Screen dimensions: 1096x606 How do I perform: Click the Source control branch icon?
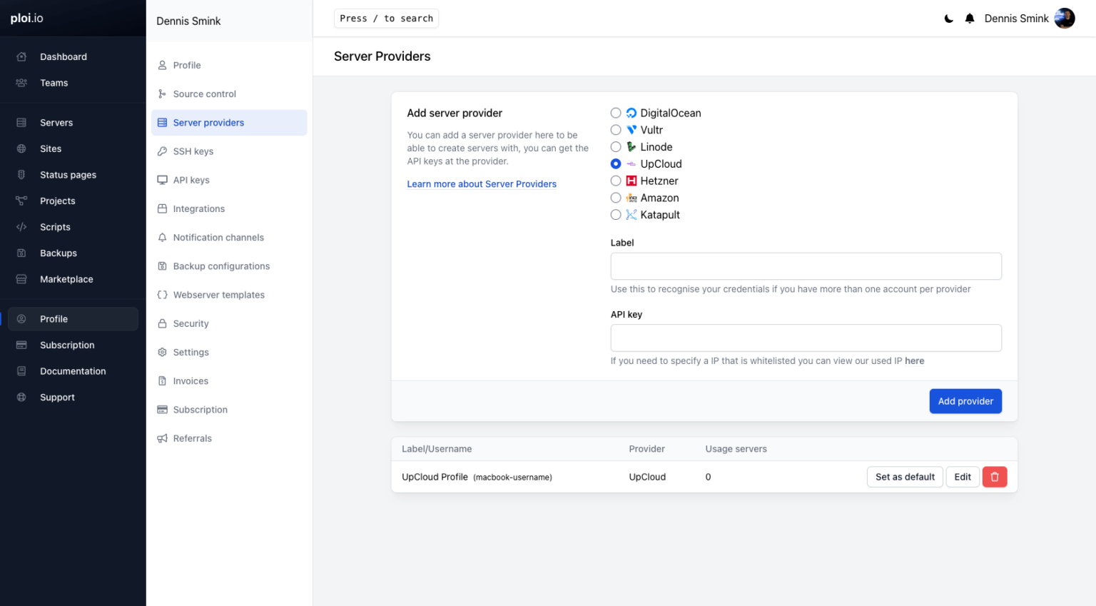point(162,94)
